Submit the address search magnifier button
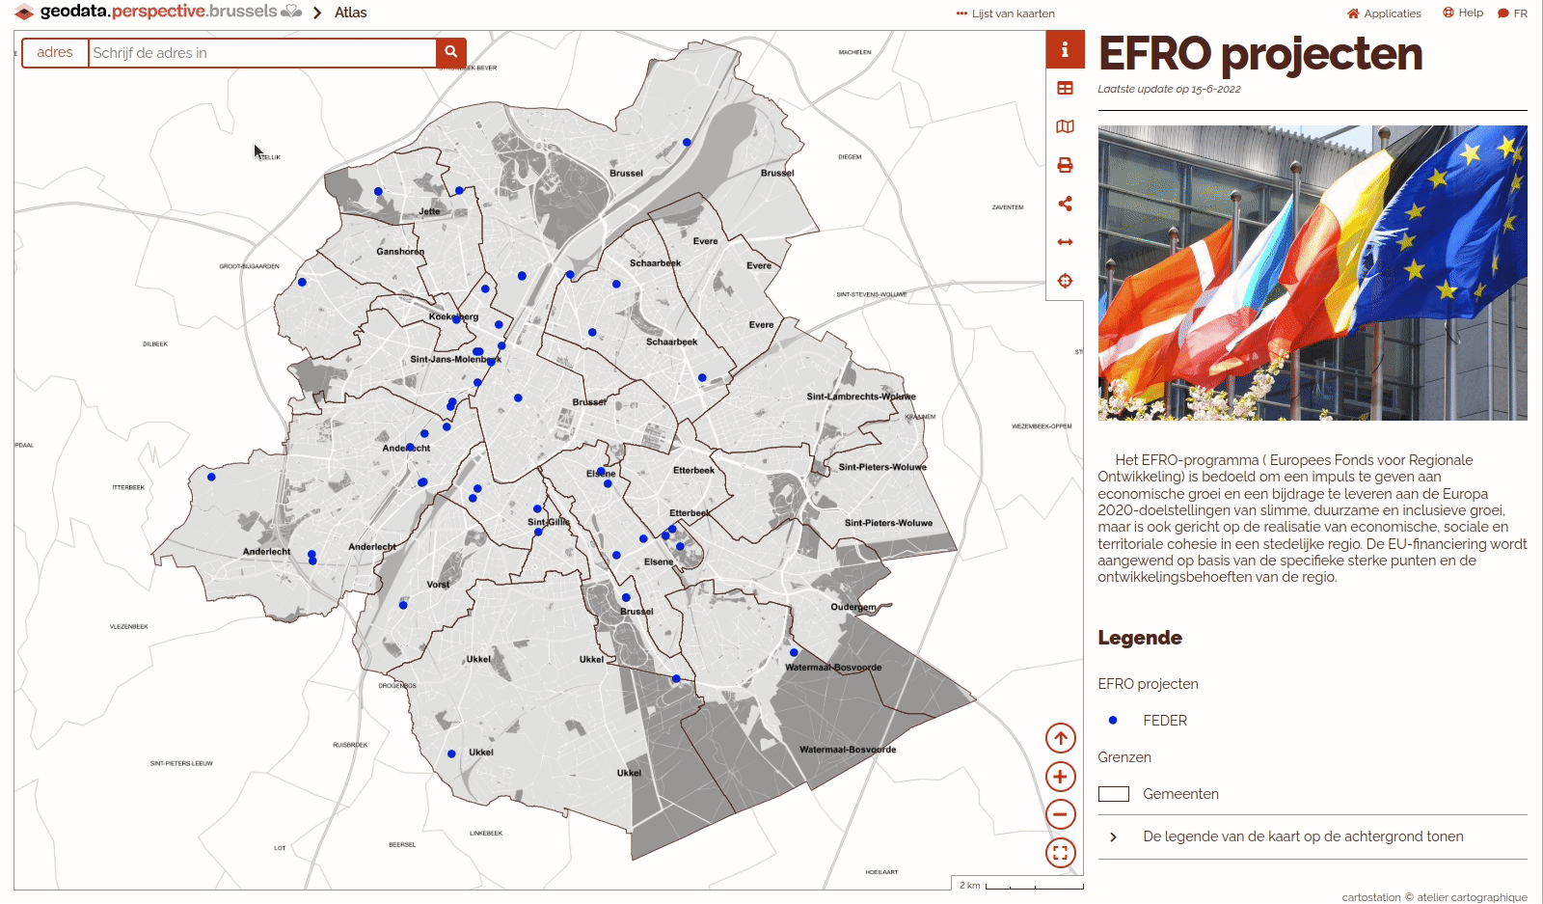This screenshot has width=1543, height=904. pos(450,53)
